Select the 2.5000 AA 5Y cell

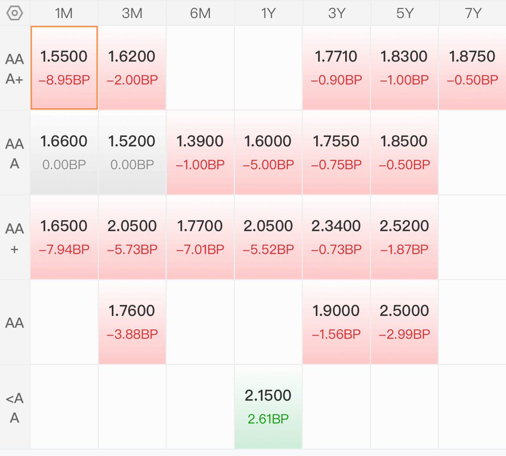click(404, 322)
